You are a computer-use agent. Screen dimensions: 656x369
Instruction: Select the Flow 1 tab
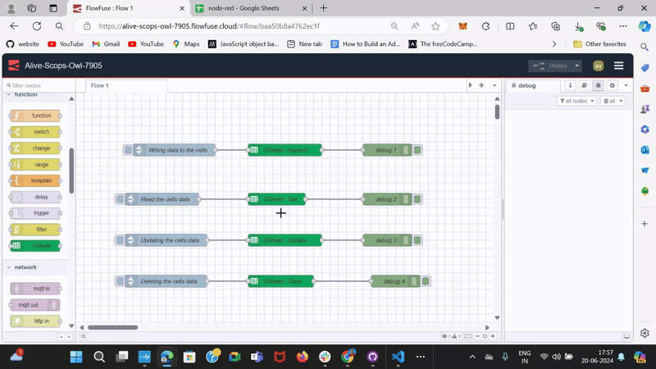click(x=99, y=85)
